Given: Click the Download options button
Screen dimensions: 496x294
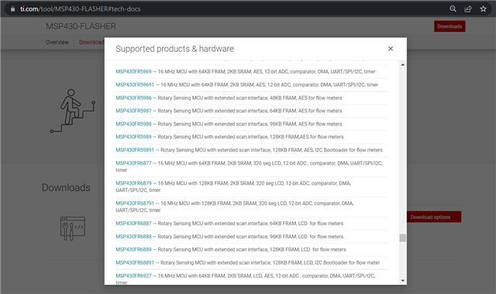Looking at the screenshot, I should (x=434, y=217).
